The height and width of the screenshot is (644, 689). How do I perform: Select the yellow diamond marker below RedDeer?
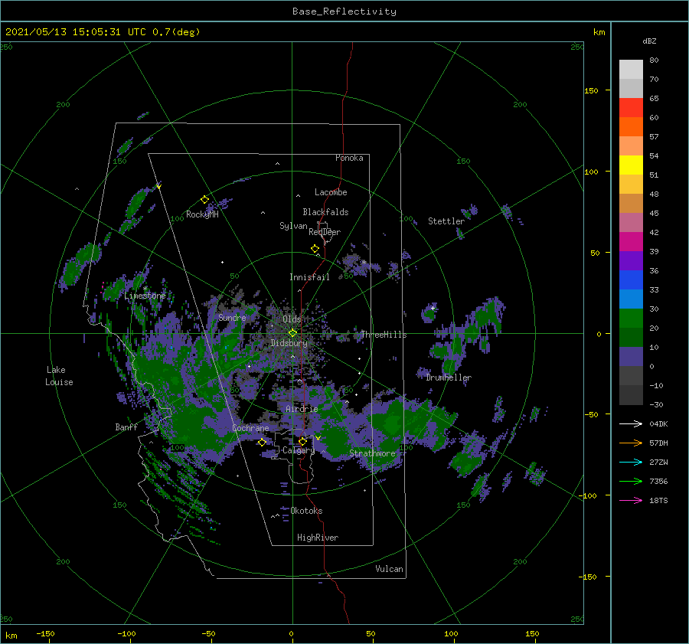315,249
